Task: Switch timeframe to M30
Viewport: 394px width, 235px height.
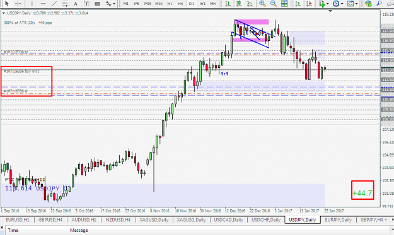Action: 159,4
